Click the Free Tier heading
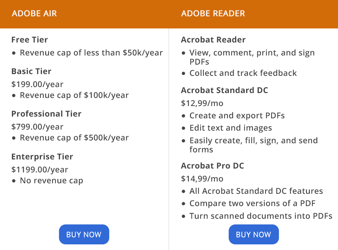 pos(30,40)
